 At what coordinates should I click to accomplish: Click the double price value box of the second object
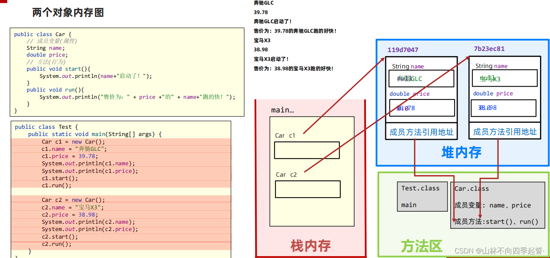pyautogui.click(x=504, y=108)
